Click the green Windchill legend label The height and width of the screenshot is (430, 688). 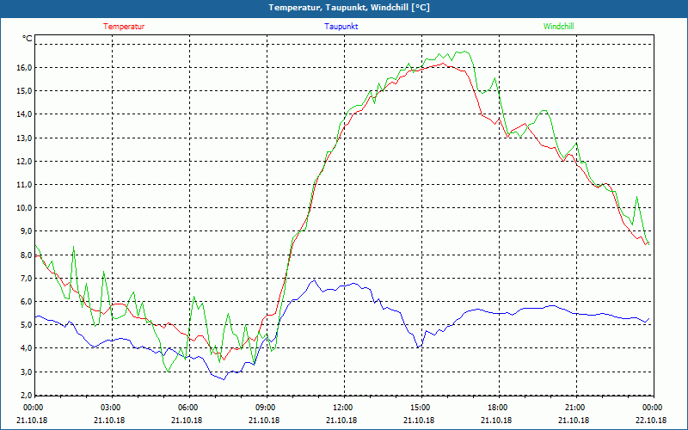pyautogui.click(x=558, y=27)
